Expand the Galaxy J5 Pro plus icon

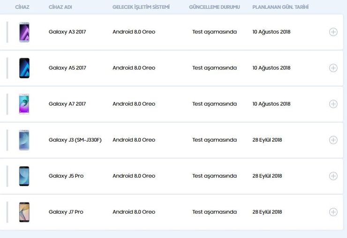coord(333,176)
